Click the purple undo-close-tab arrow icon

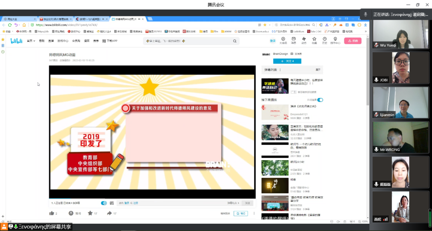click(16, 25)
